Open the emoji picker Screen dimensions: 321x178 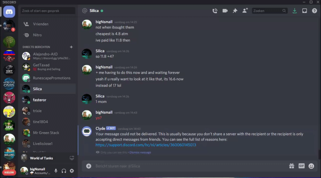coord(311,166)
